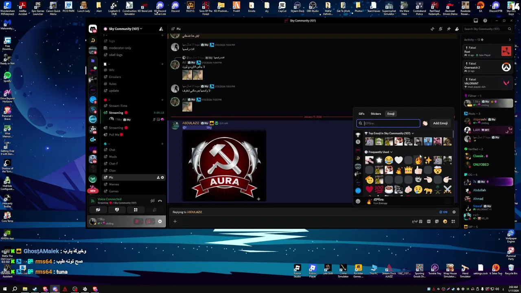Jump to frequently used clock category

coord(358,142)
